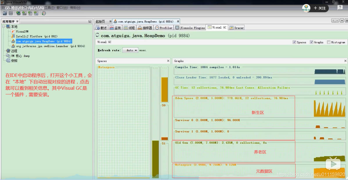
Task: Click the S0 survivor space bar
Action: click(x=165, y=123)
